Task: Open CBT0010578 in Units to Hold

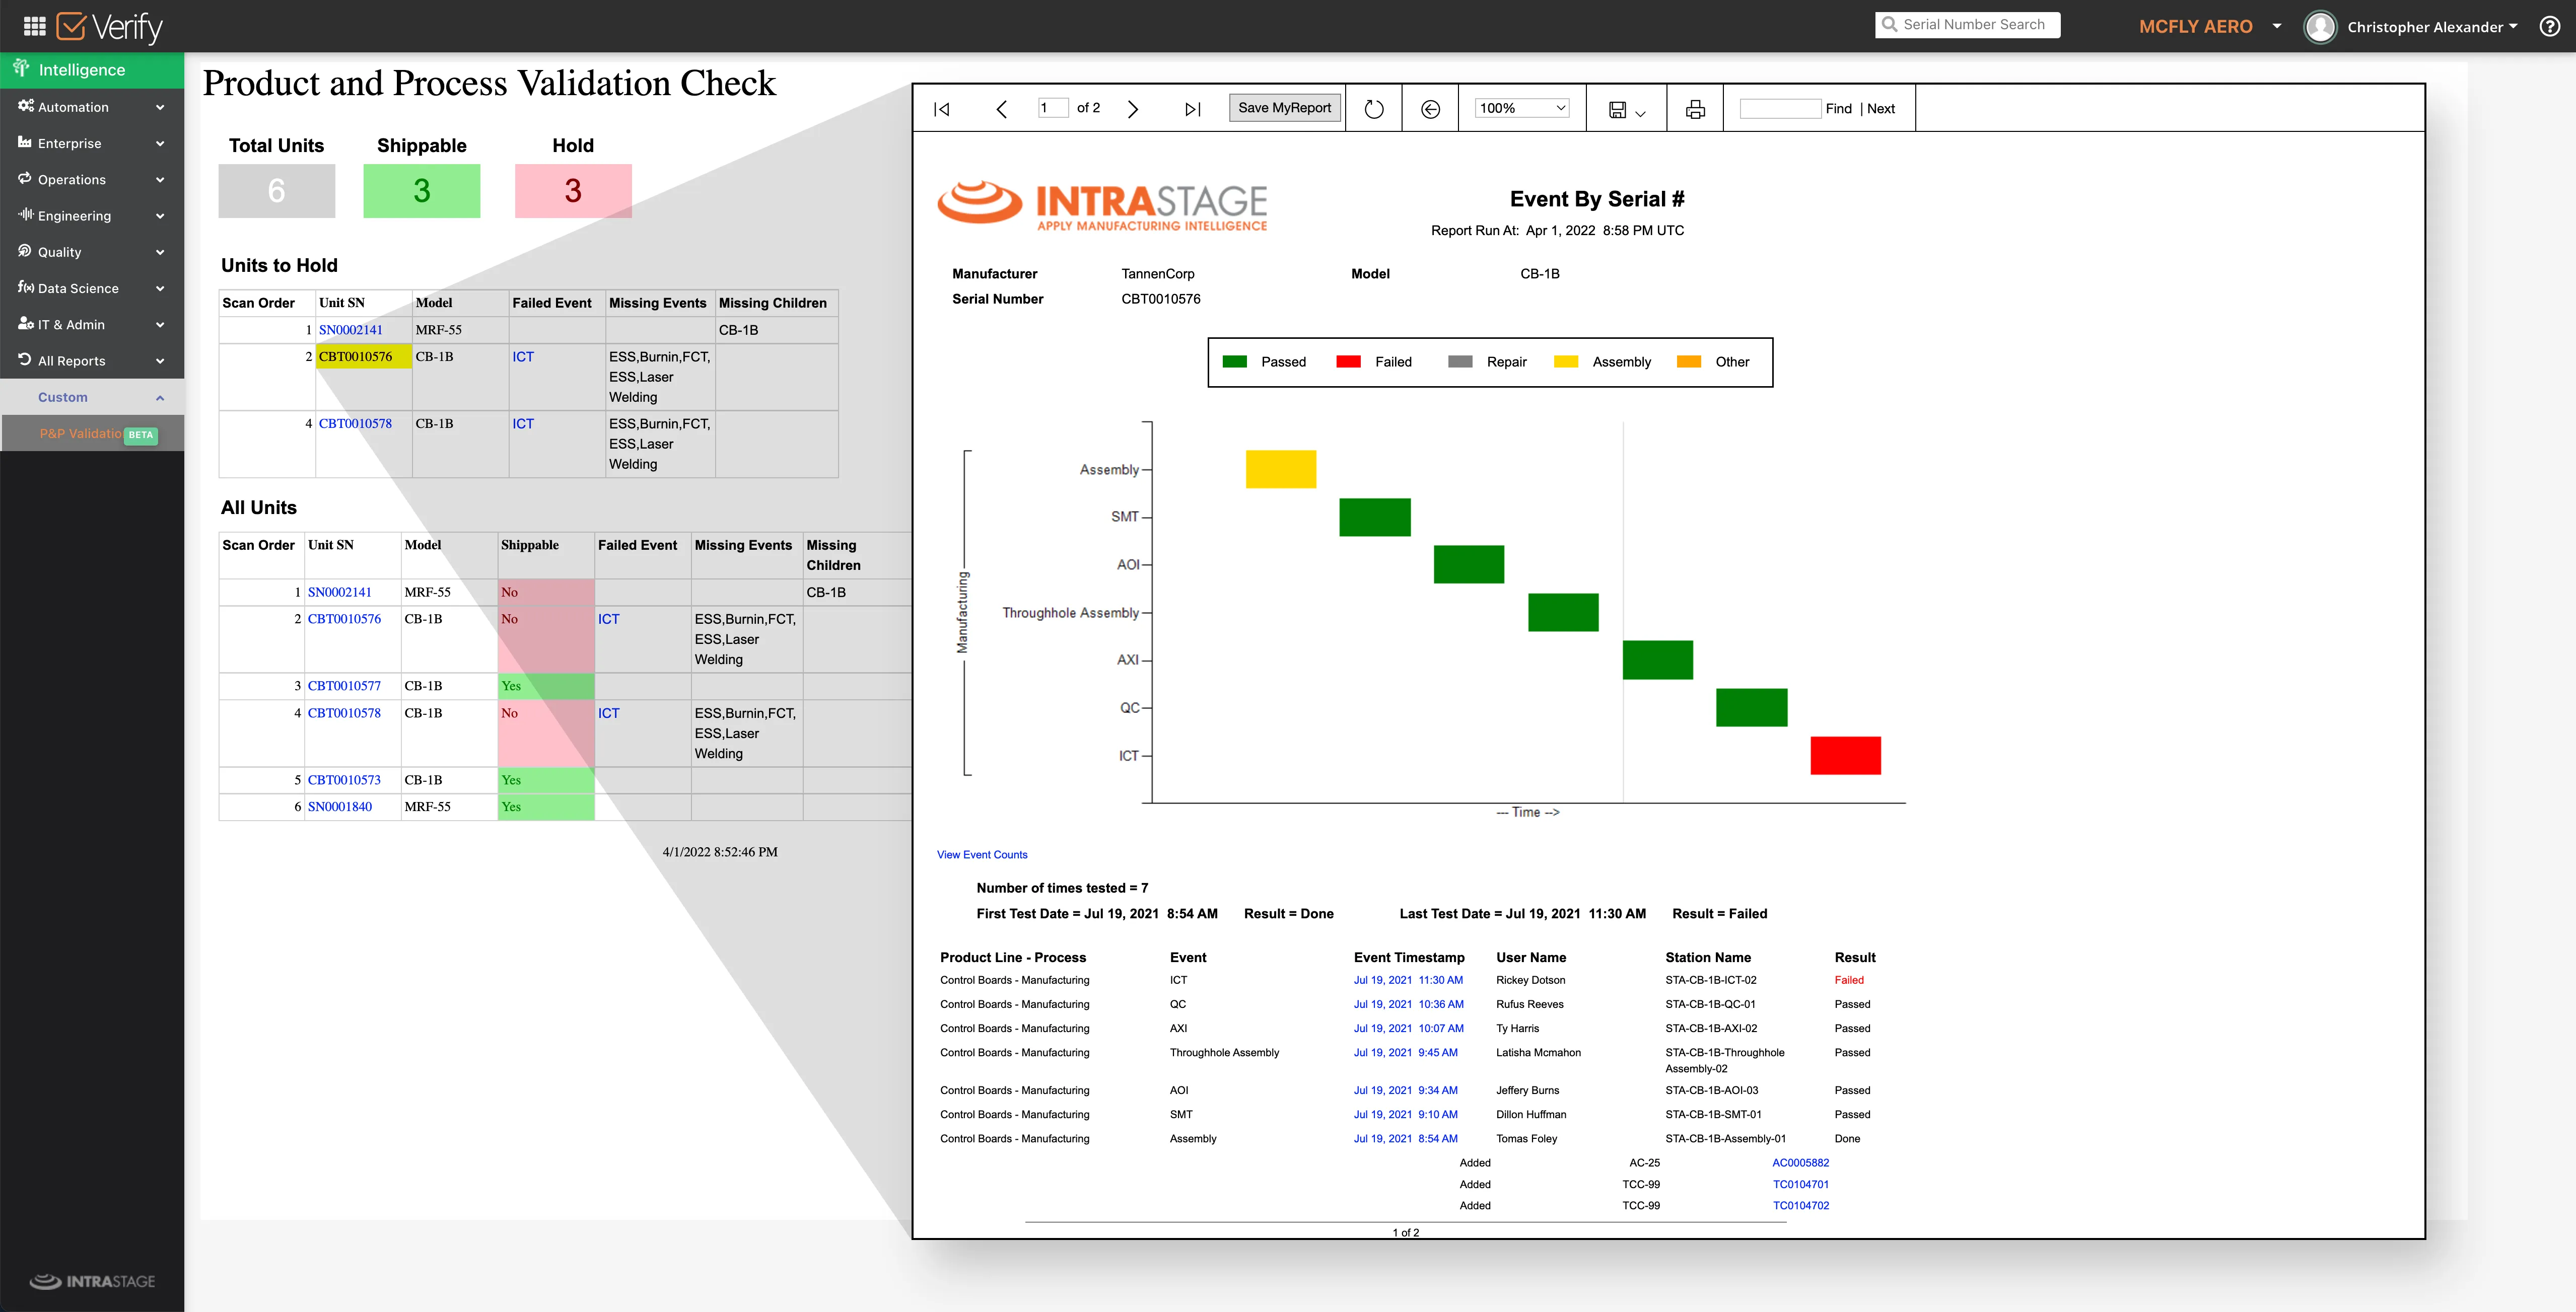Action: (x=355, y=424)
